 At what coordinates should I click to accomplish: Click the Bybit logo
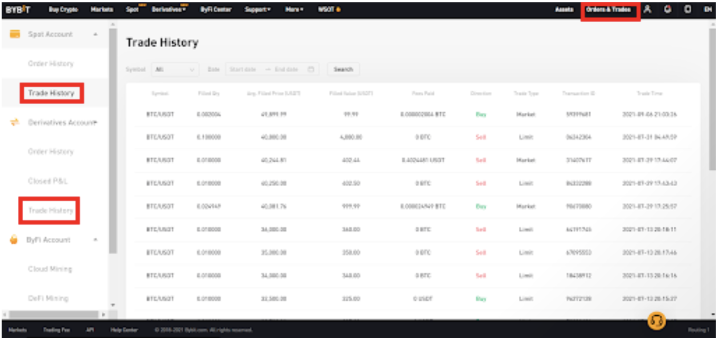tap(18, 9)
